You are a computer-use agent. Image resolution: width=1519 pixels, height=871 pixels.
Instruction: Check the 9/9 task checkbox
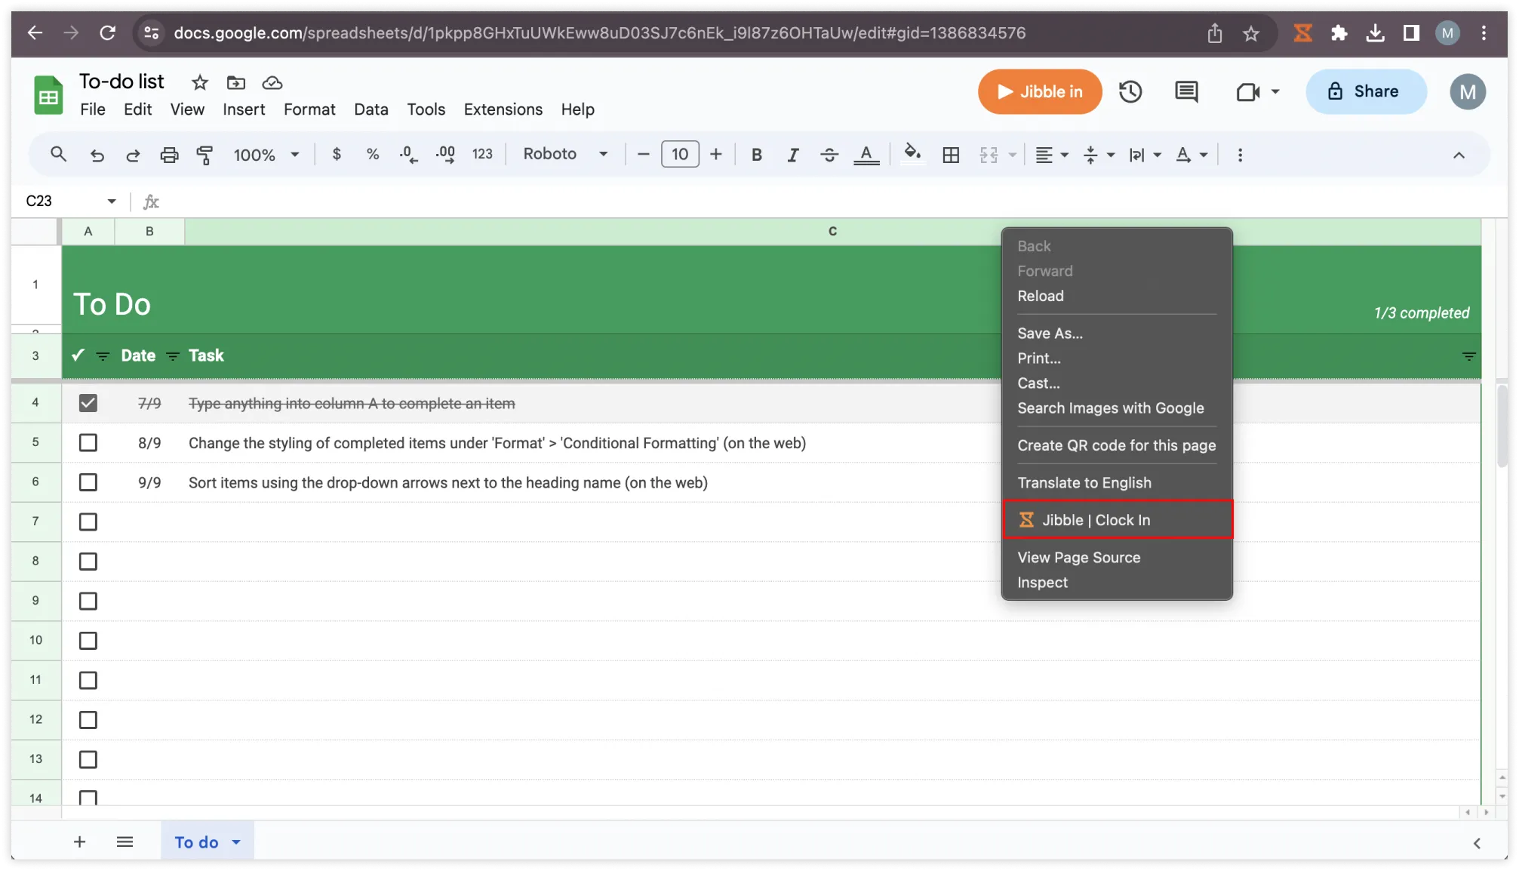pyautogui.click(x=88, y=482)
